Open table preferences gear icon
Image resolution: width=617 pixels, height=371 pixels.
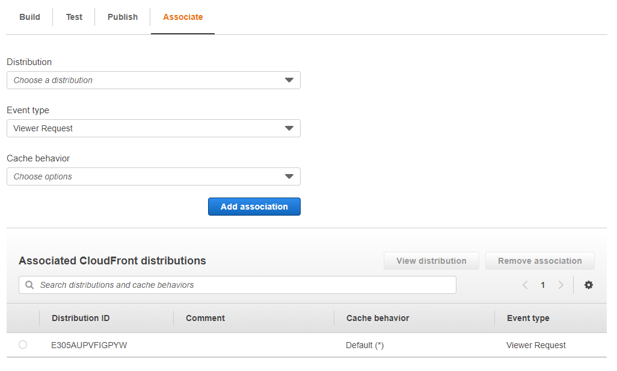588,285
